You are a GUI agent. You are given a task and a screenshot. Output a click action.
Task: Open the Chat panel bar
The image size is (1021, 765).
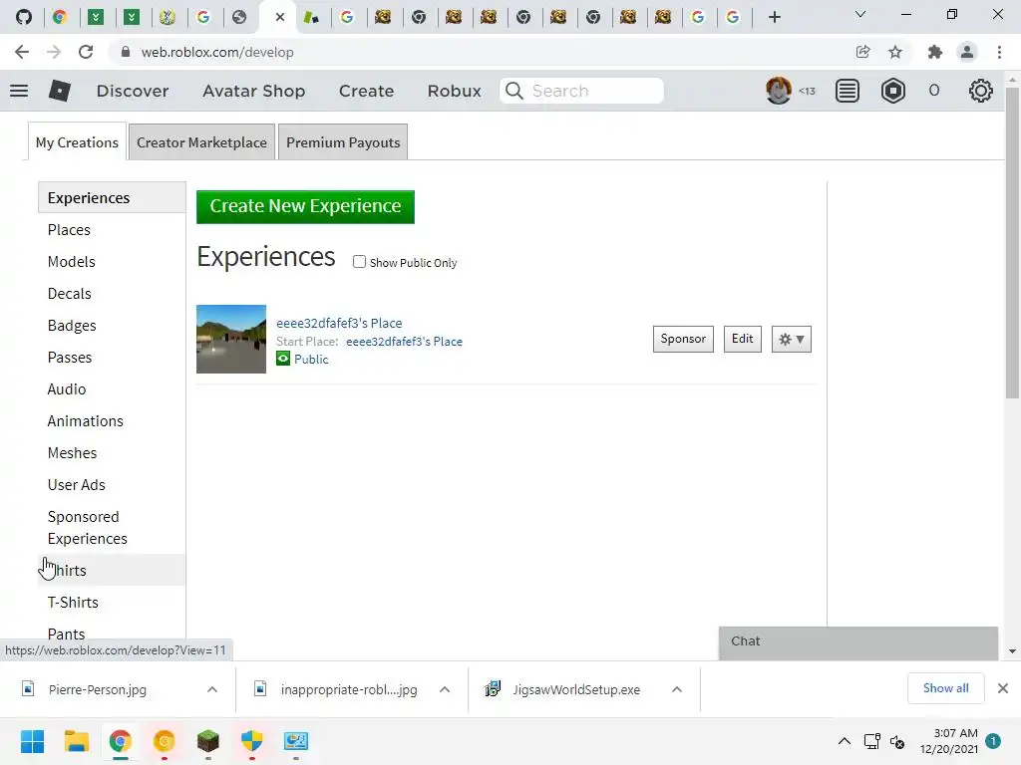click(858, 641)
